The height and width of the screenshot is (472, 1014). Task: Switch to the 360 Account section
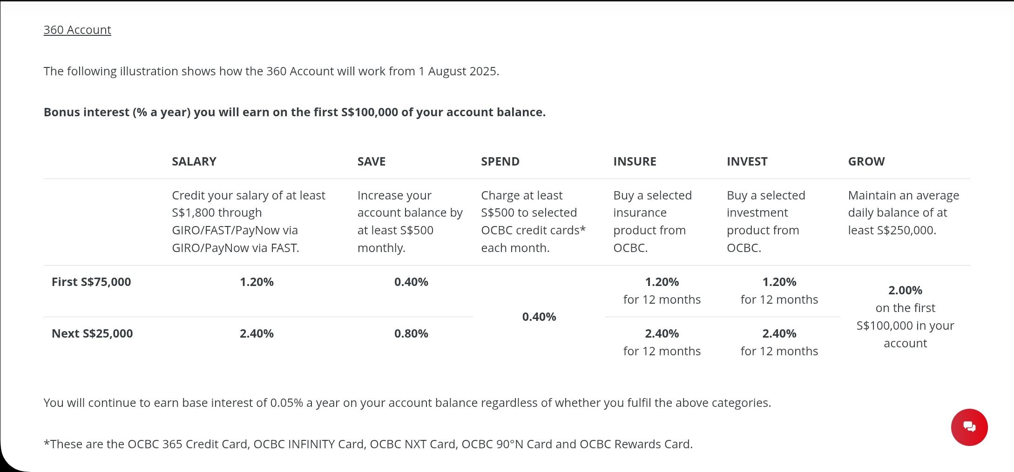coord(77,29)
